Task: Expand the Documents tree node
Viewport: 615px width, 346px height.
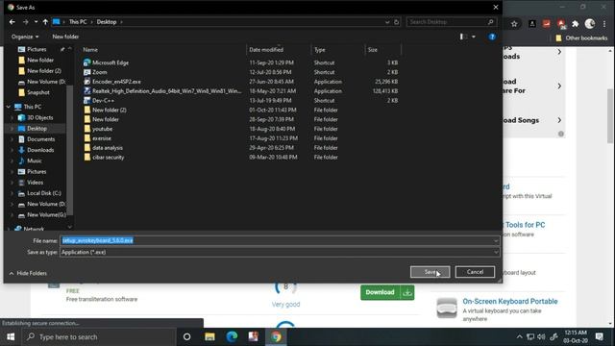Action: 12,139
